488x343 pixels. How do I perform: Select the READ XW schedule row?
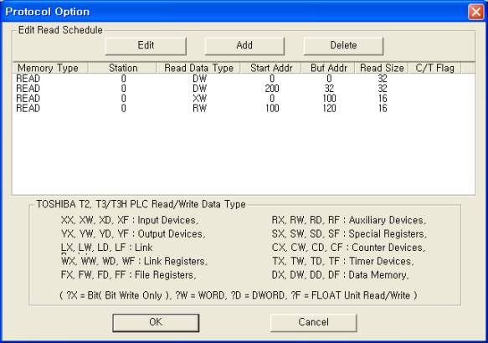point(244,99)
